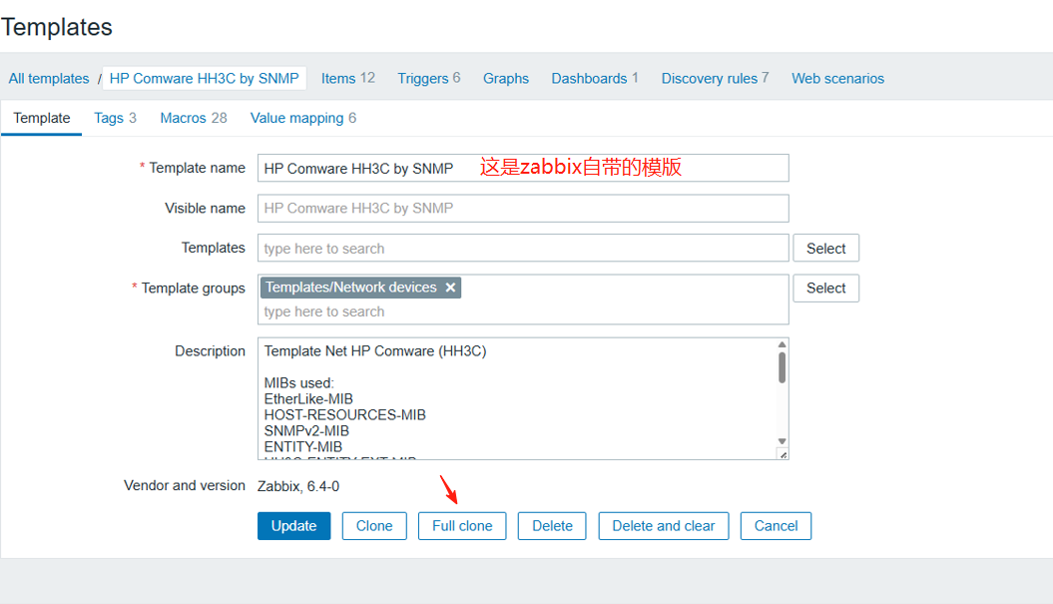Viewport: 1053px width, 604px height.
Task: Go to All templates breadcrumb
Action: coord(49,79)
